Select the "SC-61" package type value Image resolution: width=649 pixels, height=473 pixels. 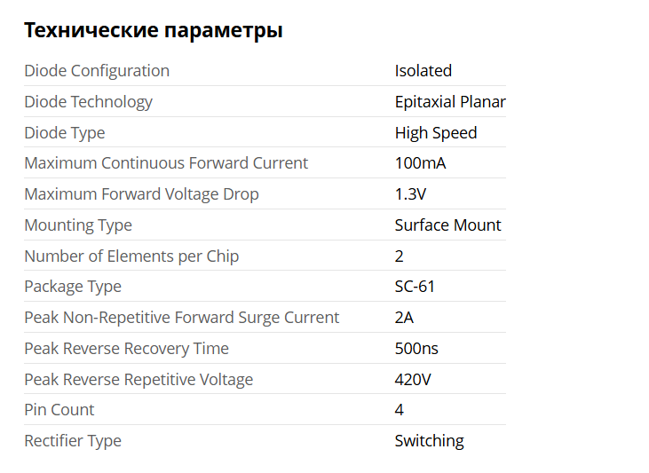pos(415,287)
